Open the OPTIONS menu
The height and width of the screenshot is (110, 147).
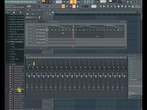coord(26,2)
